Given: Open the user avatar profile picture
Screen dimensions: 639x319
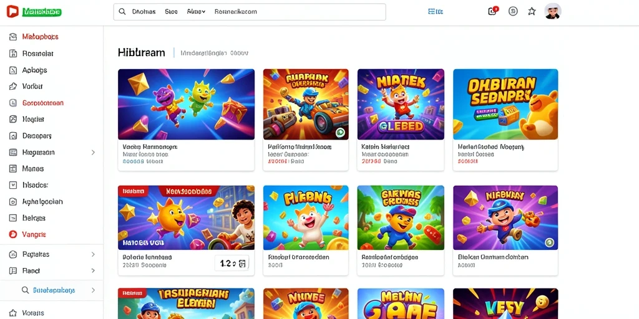Looking at the screenshot, I should click(553, 11).
